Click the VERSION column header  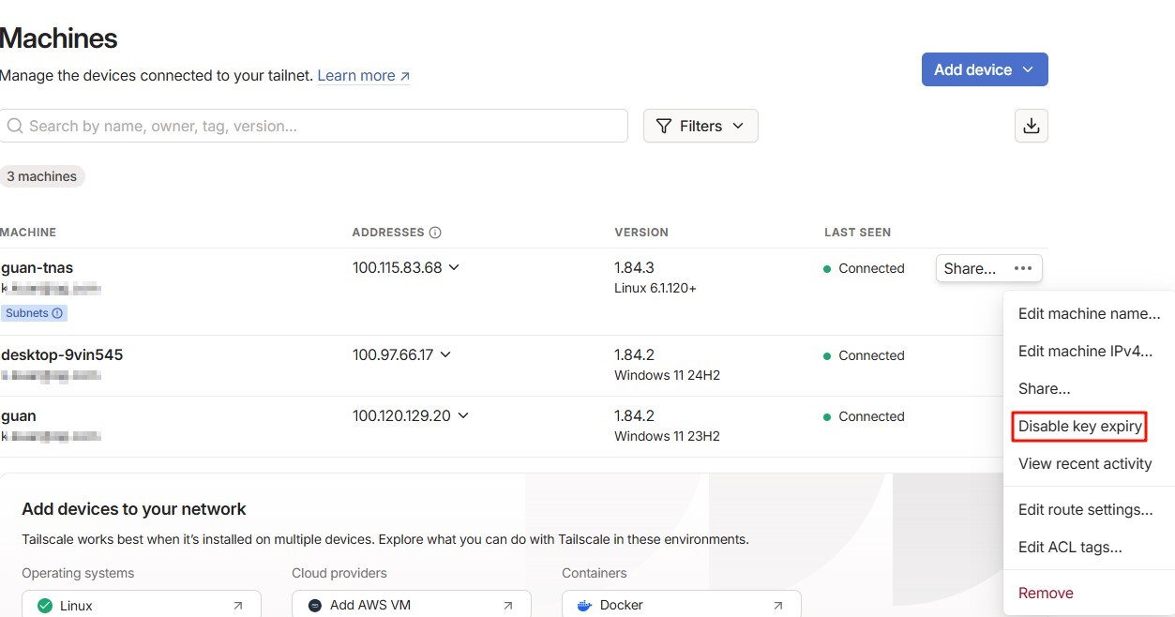pyautogui.click(x=641, y=233)
